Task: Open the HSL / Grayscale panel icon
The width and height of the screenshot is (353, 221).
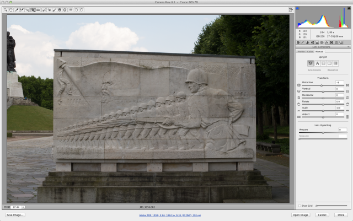Action: [x=313, y=42]
